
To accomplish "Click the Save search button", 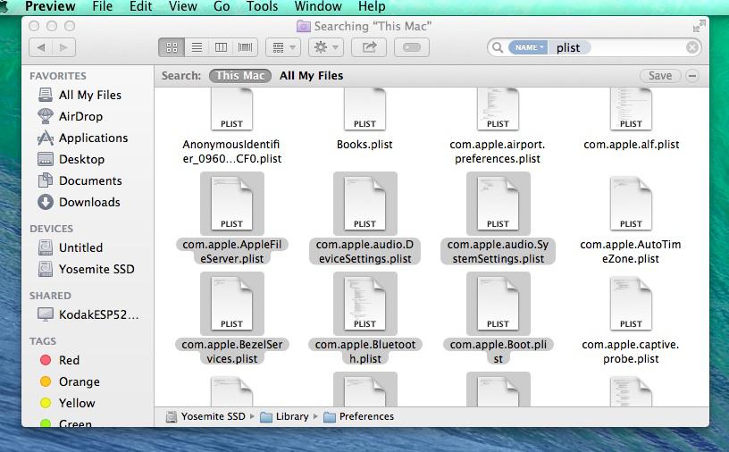I will (660, 76).
